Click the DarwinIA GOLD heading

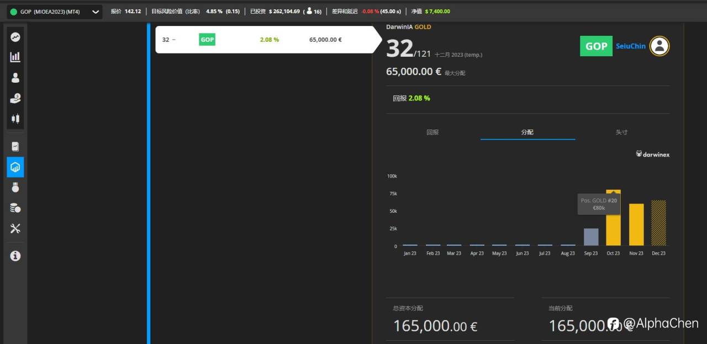[x=409, y=27]
